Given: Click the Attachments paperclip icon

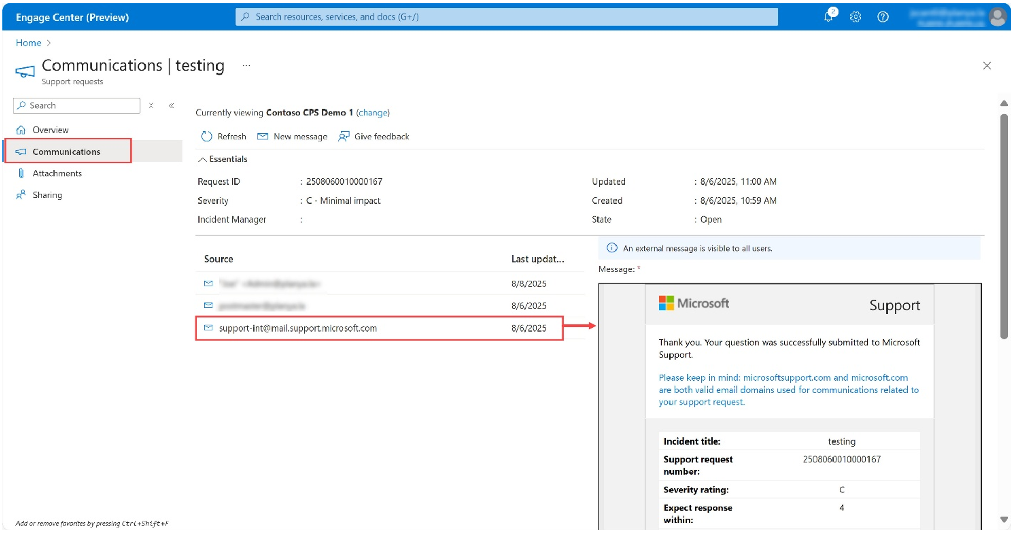Looking at the screenshot, I should coord(21,173).
